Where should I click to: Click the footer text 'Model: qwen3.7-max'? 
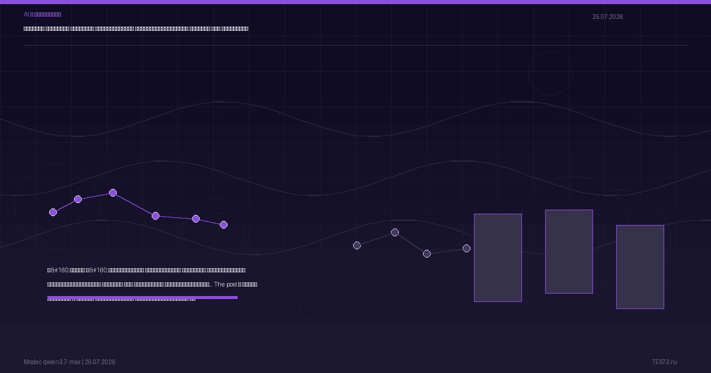52,362
